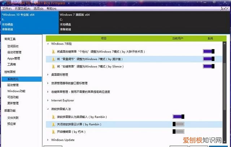The image size is (231, 147).
Task: Select the Windows 7 旗舰版 x64 image tile
Action: (144, 22)
